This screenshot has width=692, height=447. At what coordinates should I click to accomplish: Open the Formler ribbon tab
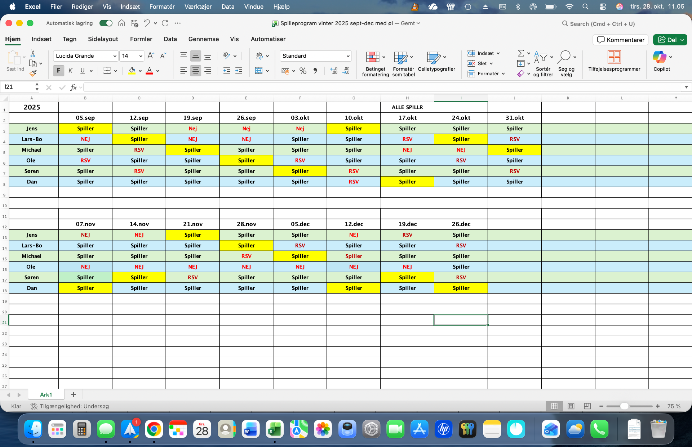(x=141, y=39)
